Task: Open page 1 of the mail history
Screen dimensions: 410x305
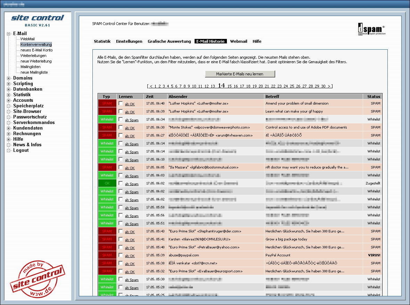Action: click(x=155, y=86)
